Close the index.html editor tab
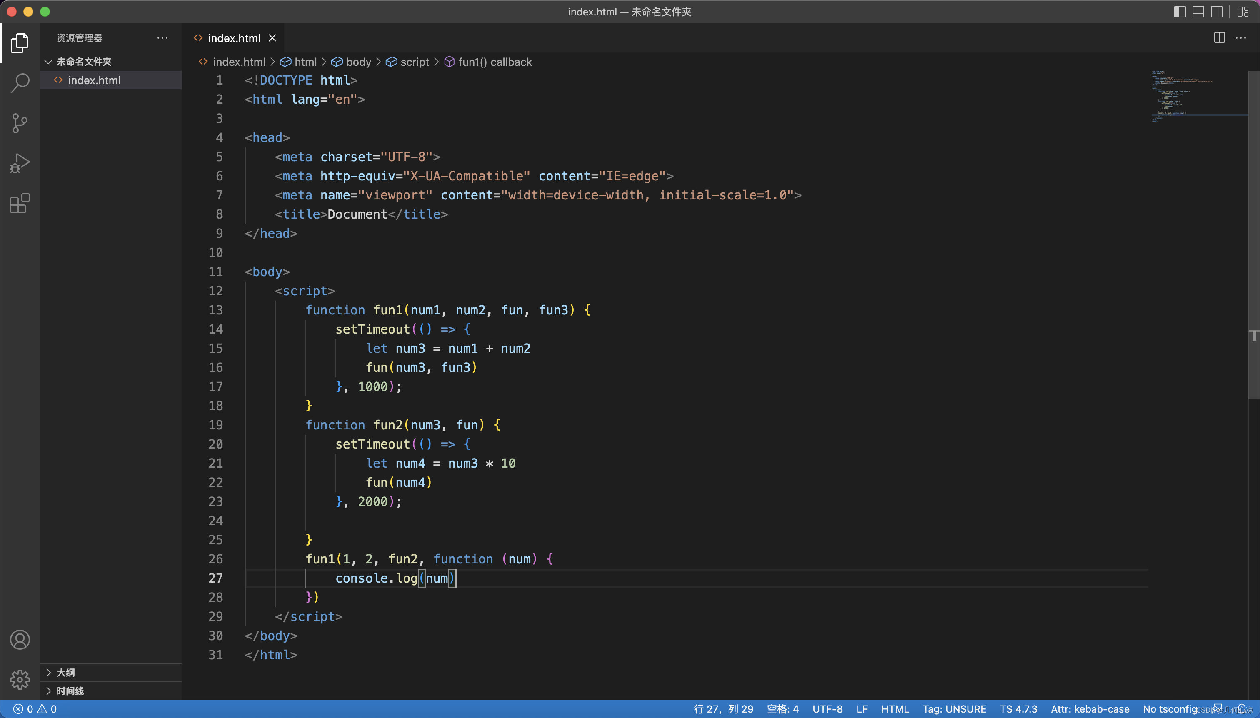This screenshot has height=718, width=1260. 272,38
